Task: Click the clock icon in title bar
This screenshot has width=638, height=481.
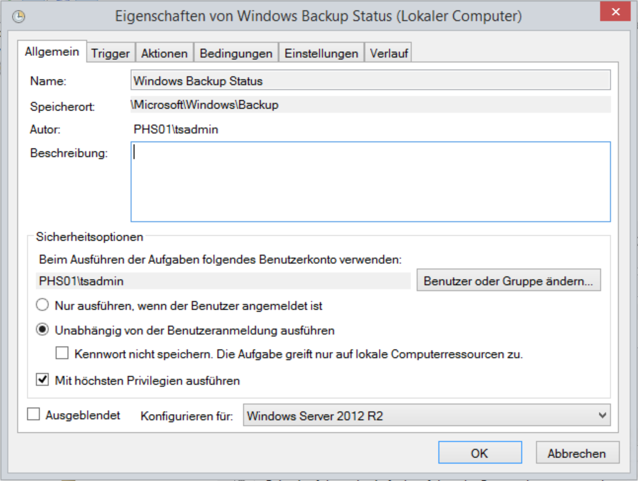Action: [19, 17]
